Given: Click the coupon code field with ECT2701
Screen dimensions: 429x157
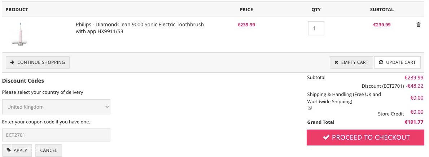Looking at the screenshot, I should click(x=56, y=135).
